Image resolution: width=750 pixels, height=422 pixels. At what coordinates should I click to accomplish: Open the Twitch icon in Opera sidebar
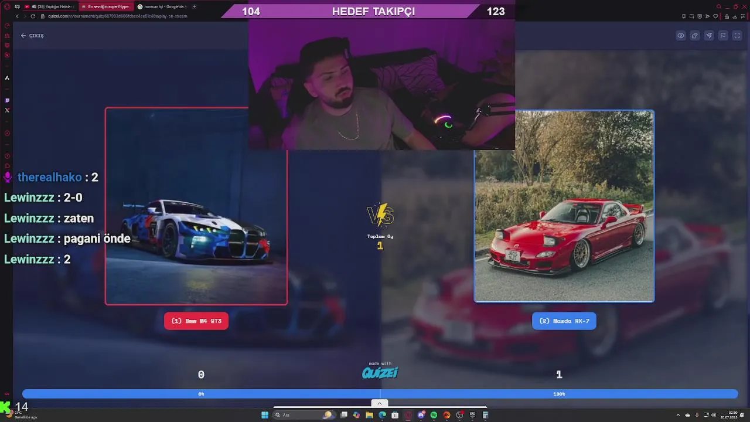[x=7, y=100]
